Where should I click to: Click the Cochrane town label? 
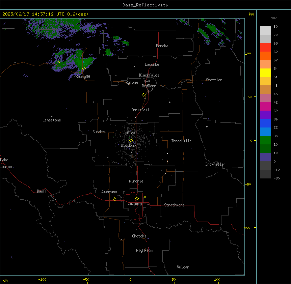(x=109, y=192)
